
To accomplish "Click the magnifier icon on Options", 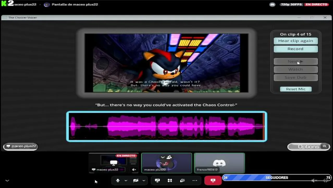I will pos(325,146).
